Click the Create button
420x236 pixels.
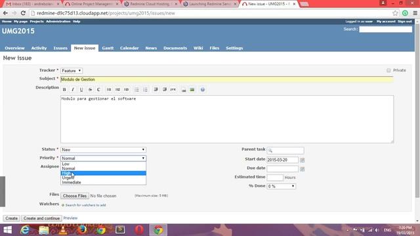12,218
